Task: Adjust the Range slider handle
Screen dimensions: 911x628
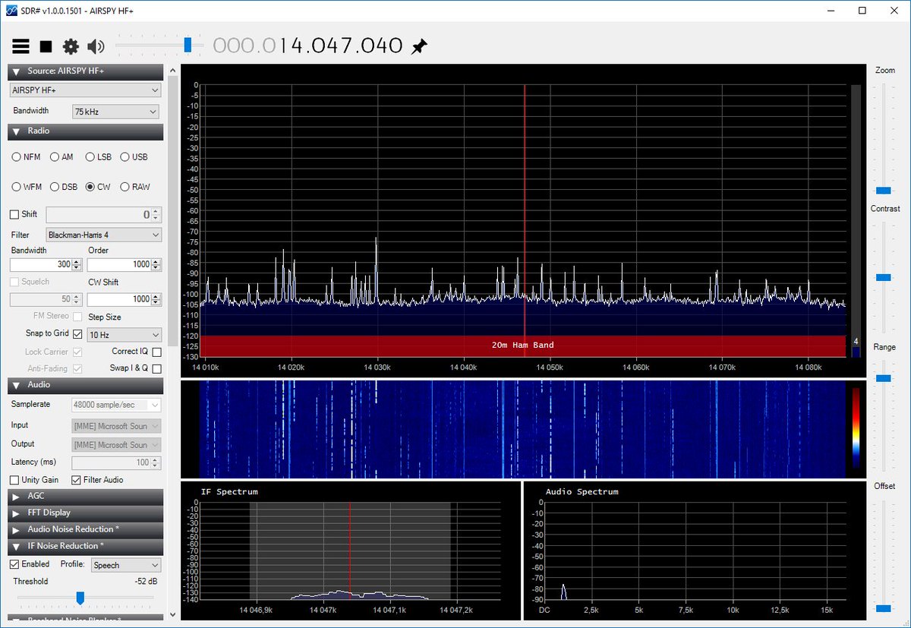Action: pyautogui.click(x=883, y=377)
